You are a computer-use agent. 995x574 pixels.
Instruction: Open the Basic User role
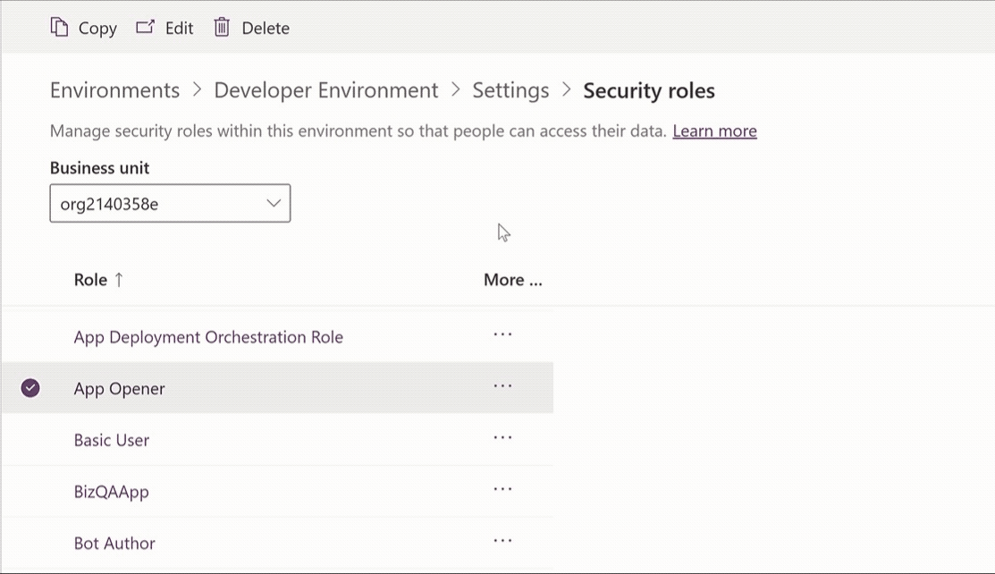click(112, 440)
